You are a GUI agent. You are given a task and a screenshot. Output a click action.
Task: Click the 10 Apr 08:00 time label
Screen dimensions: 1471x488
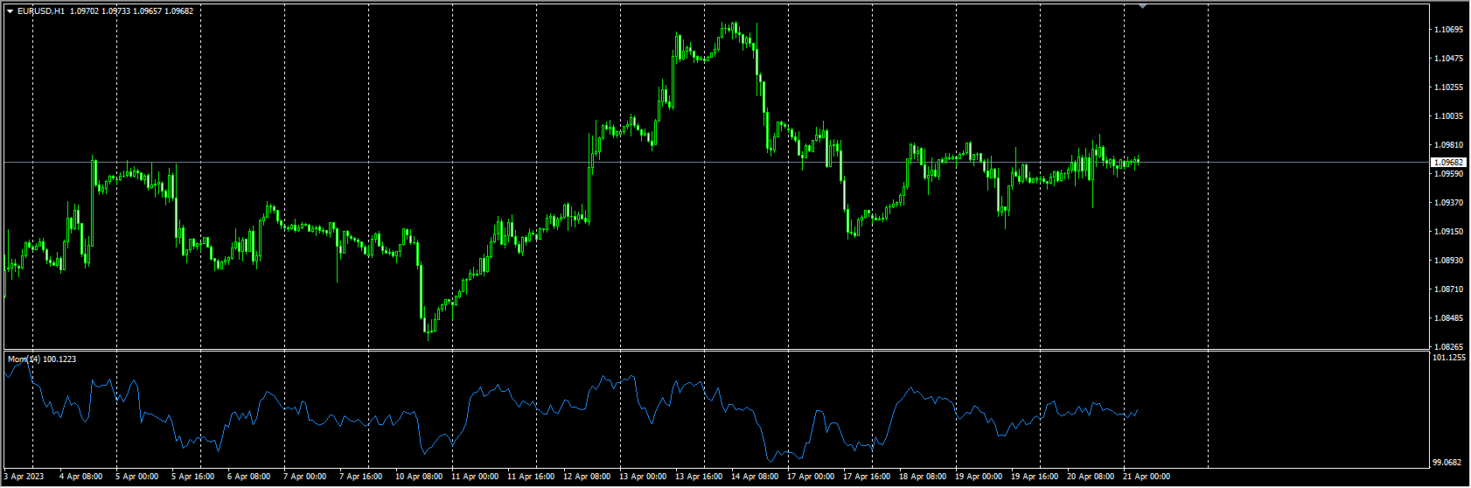pyautogui.click(x=418, y=477)
